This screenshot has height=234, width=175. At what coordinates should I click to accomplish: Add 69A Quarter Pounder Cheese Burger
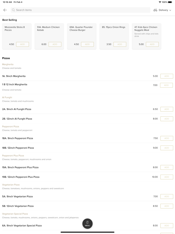tap(87, 44)
